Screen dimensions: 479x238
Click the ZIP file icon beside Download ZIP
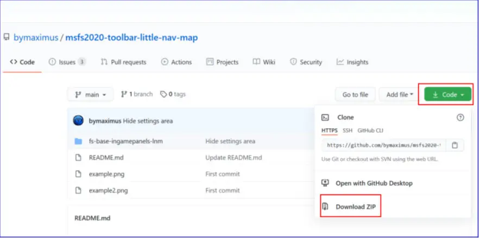click(x=325, y=206)
